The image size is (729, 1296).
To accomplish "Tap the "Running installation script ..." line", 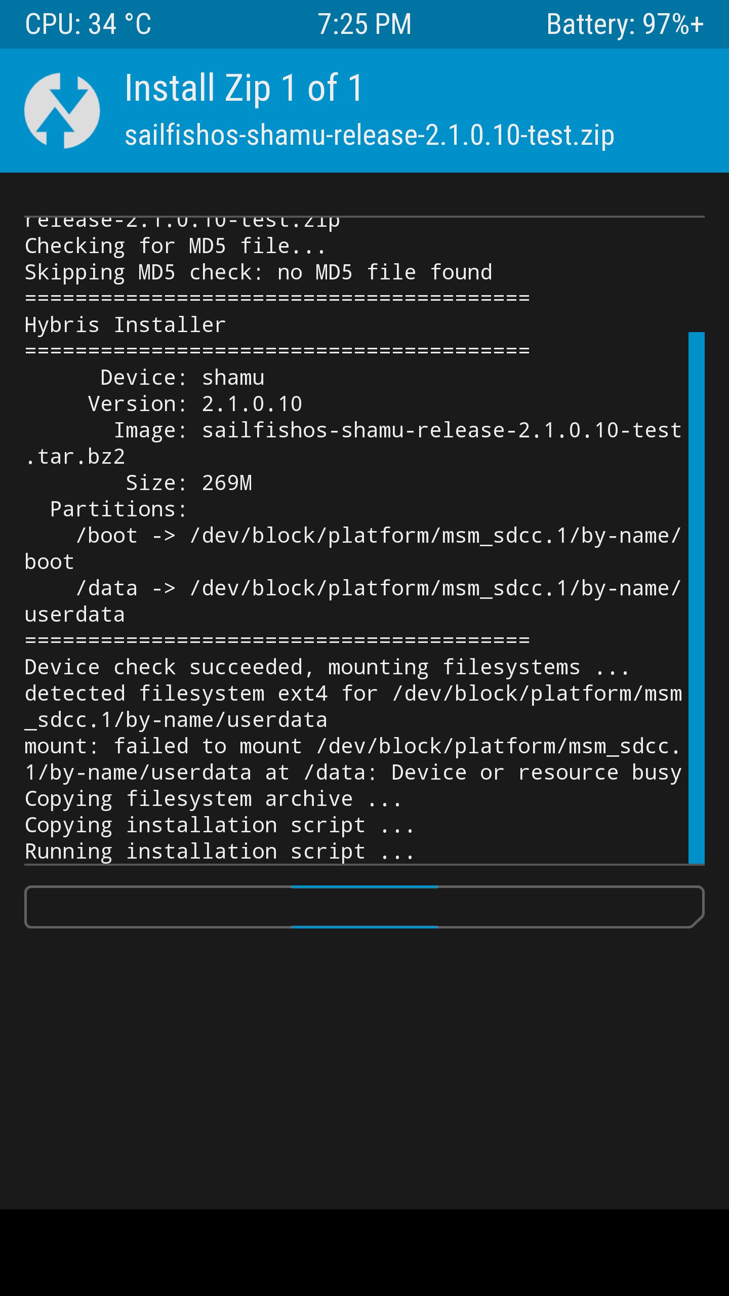I will pyautogui.click(x=220, y=852).
